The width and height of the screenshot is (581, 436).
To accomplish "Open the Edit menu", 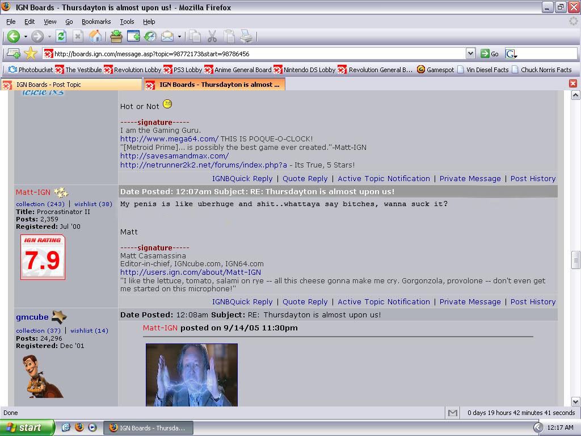I will click(x=30, y=22).
